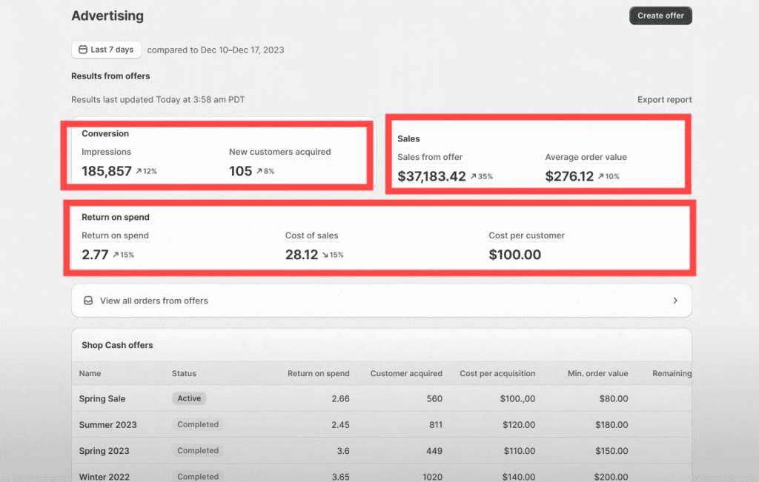Expand orders list using right chevron
Screen dimensions: 759x482
[675, 301]
